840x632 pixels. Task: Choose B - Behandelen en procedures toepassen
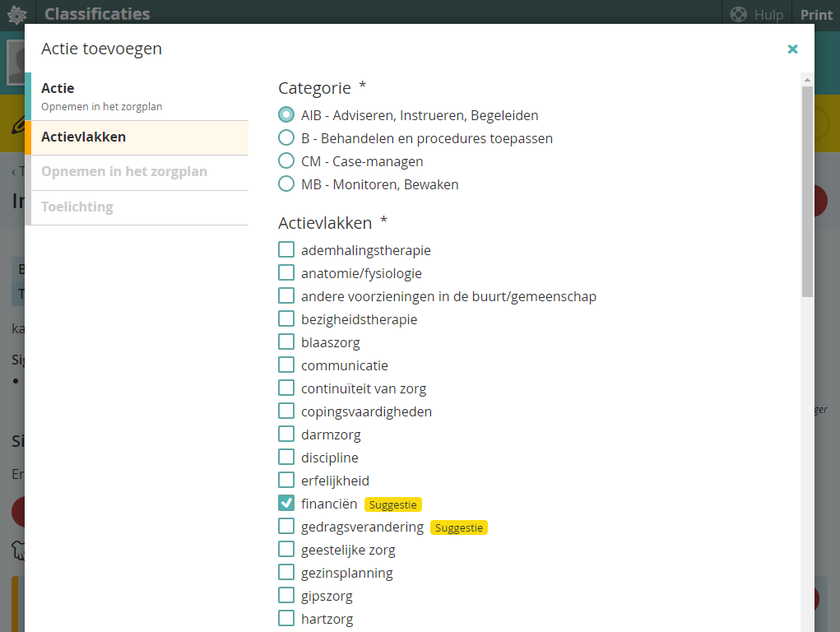286,138
